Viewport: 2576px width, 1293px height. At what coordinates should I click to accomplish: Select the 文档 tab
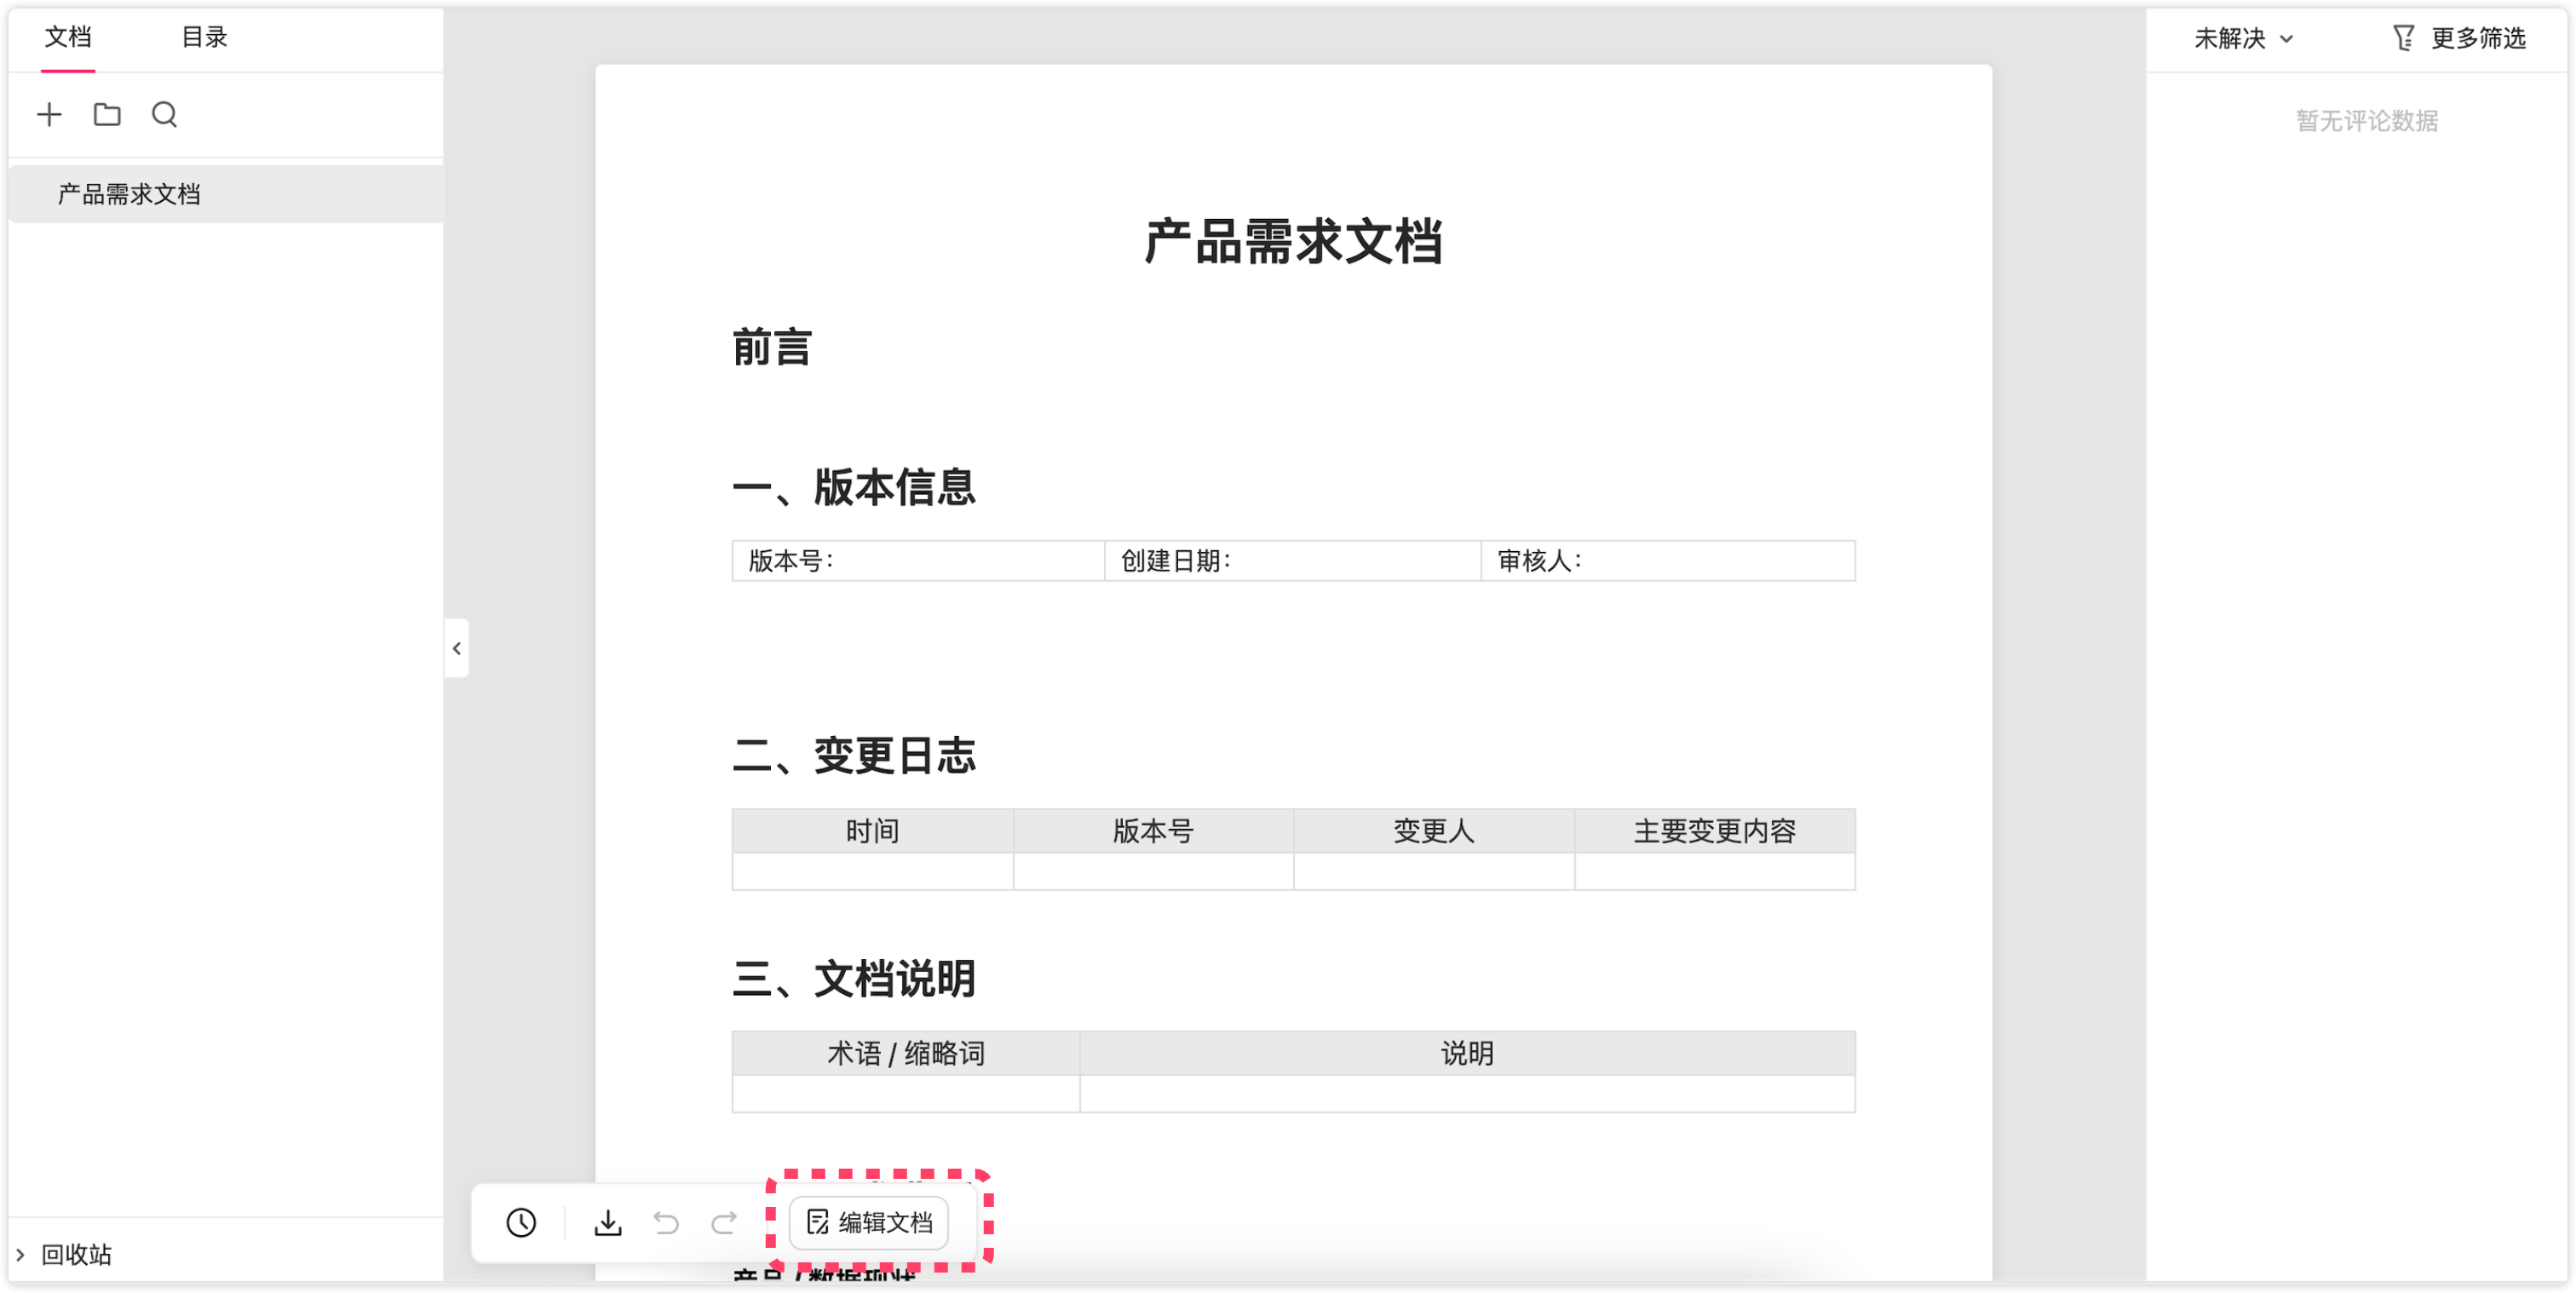tap(68, 37)
